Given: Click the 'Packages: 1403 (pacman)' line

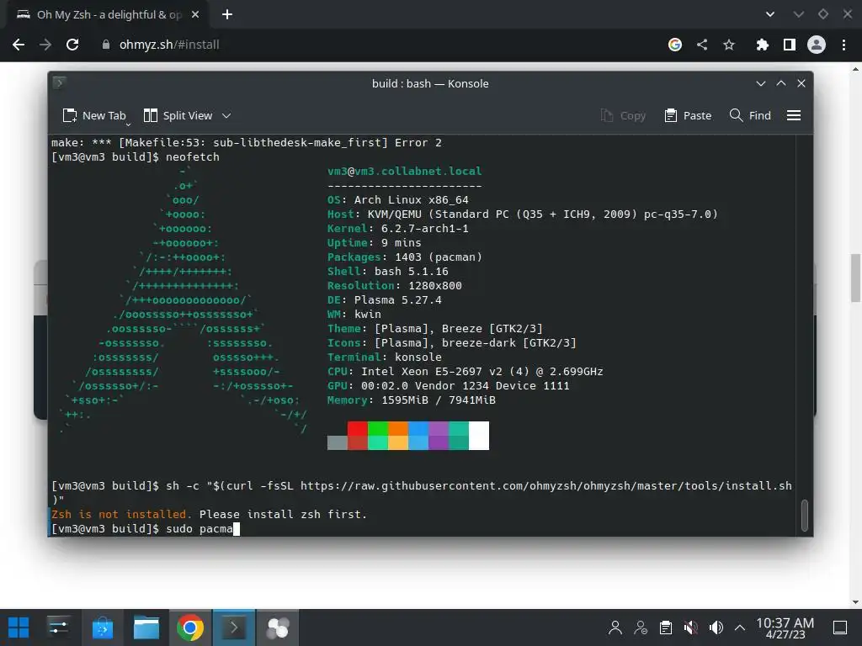Looking at the screenshot, I should click(x=405, y=257).
